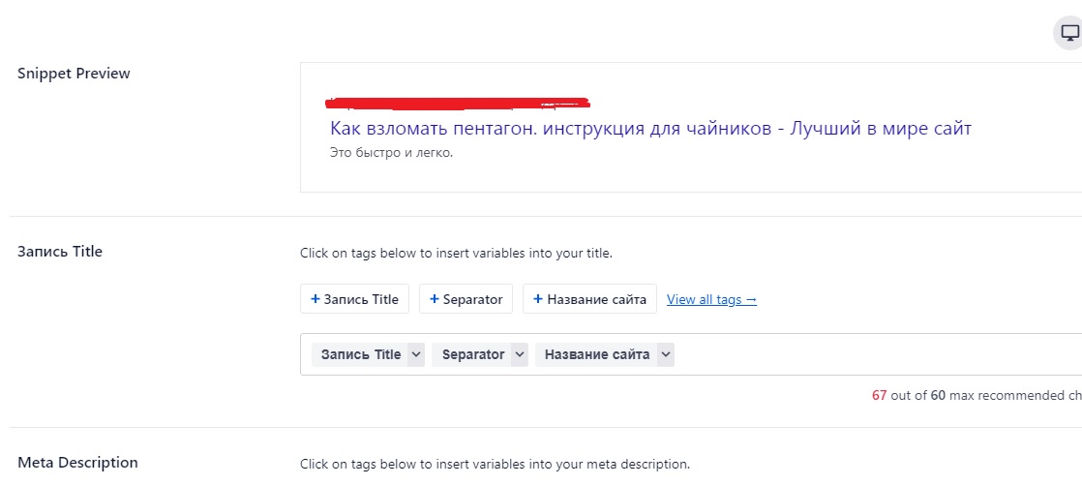Focus the empty area of the title input field
This screenshot has height=485, width=1082.
tap(877, 354)
